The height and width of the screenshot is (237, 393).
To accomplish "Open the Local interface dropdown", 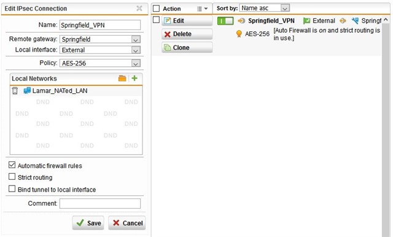I will click(136, 50).
